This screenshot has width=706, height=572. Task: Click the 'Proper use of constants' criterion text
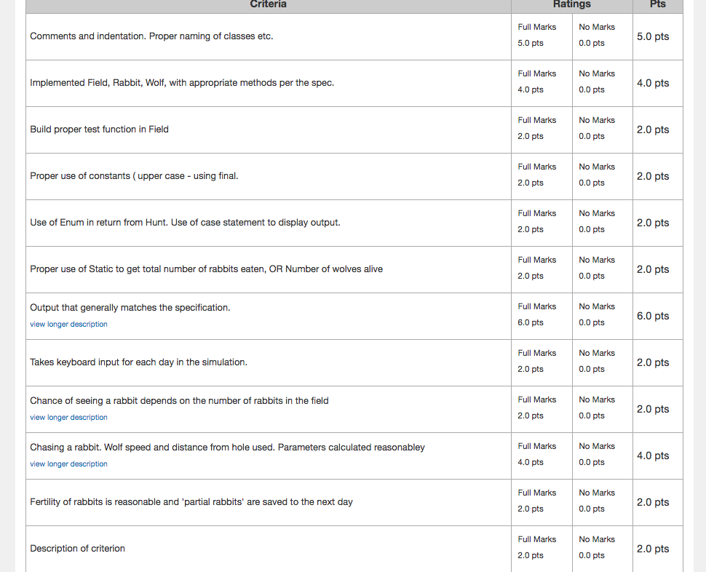point(134,176)
